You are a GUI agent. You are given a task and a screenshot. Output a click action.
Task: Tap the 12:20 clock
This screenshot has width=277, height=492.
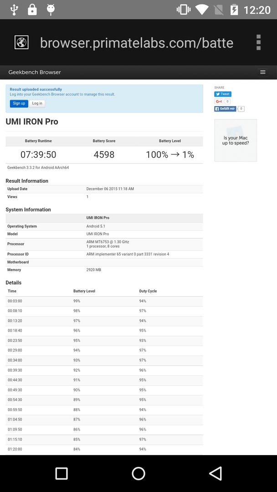(x=257, y=10)
